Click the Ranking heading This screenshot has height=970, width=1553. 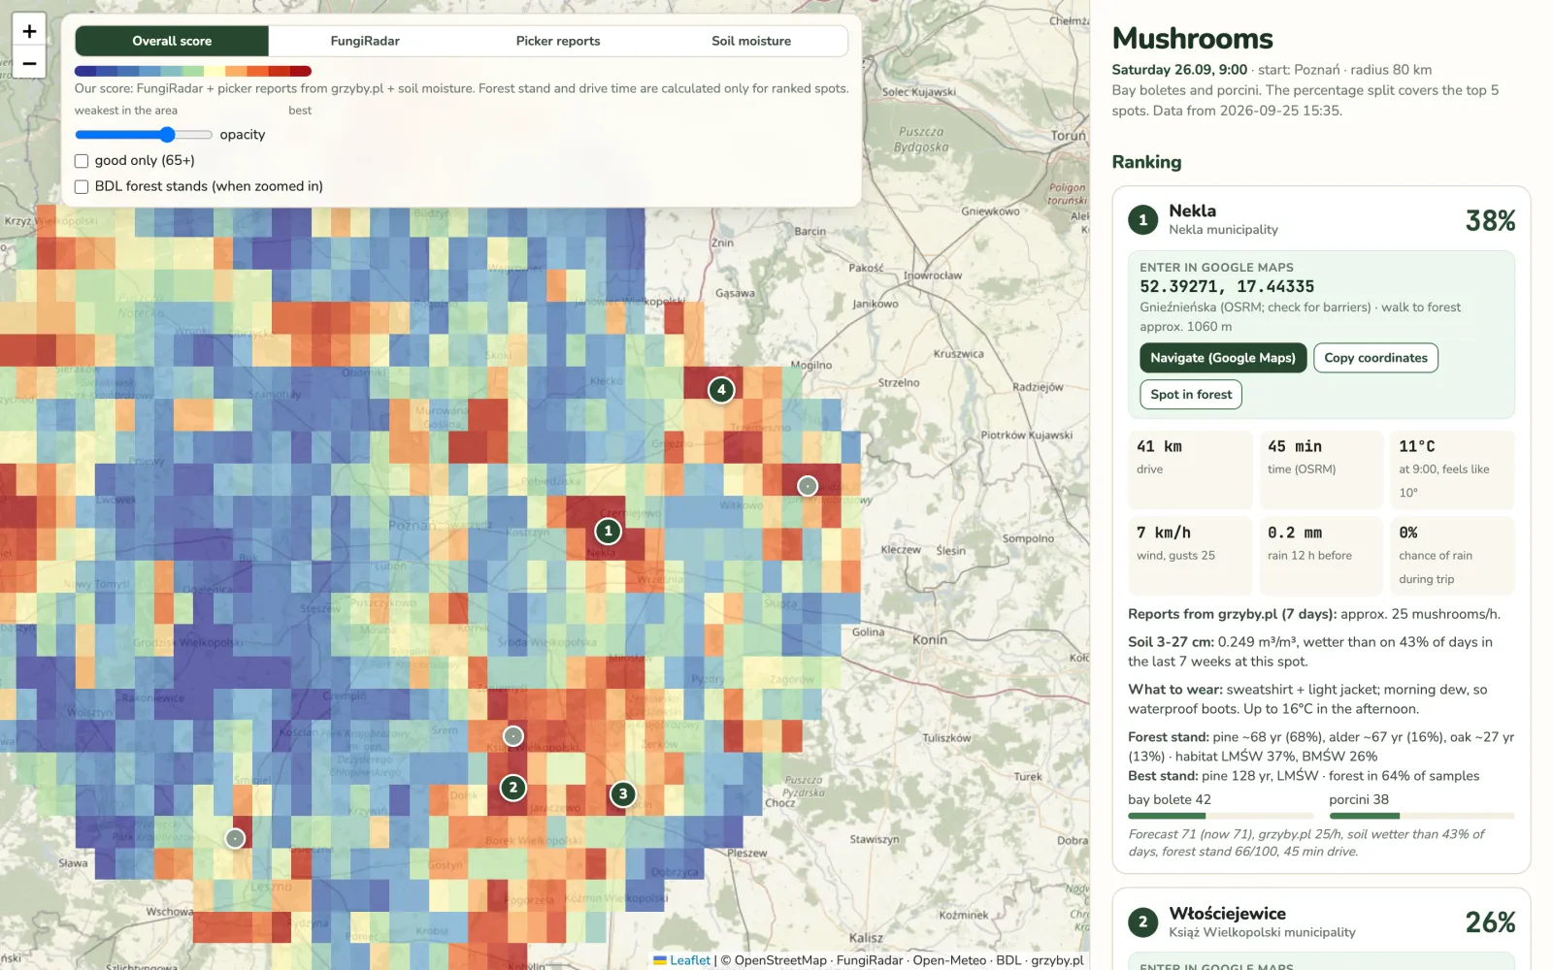[x=1146, y=162]
